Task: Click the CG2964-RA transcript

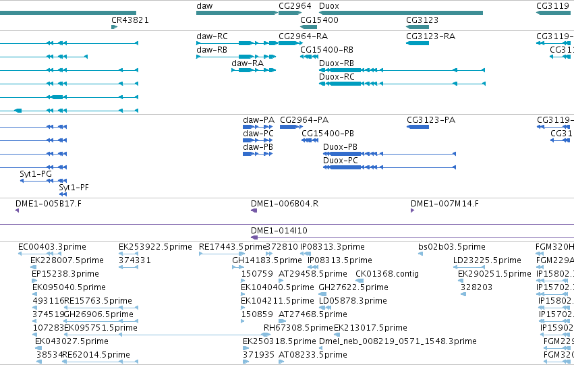Action: tap(291, 43)
